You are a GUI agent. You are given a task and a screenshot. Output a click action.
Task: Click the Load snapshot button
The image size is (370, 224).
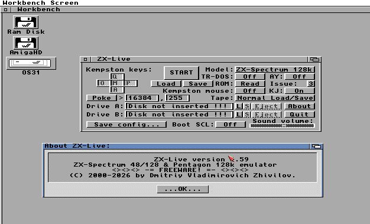(166, 84)
